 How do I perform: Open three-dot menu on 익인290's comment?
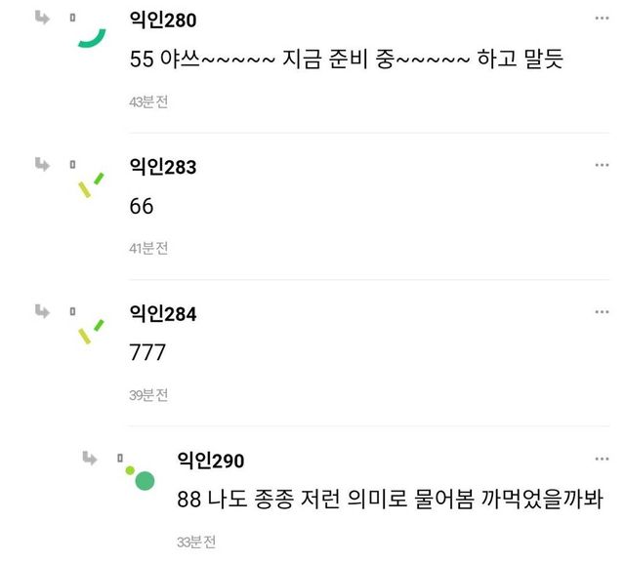602,459
